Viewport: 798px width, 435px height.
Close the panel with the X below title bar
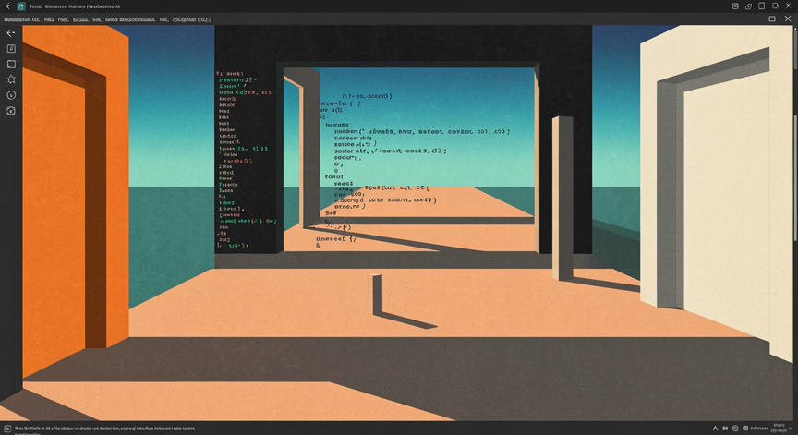pyautogui.click(x=788, y=18)
